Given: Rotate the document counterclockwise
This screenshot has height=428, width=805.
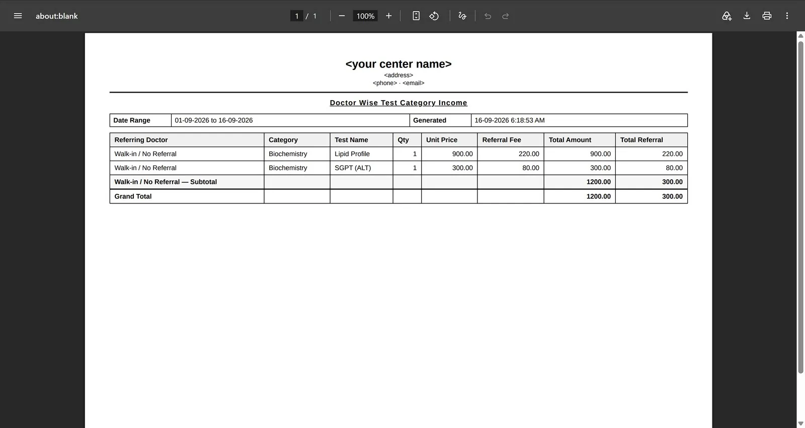Looking at the screenshot, I should [x=434, y=16].
